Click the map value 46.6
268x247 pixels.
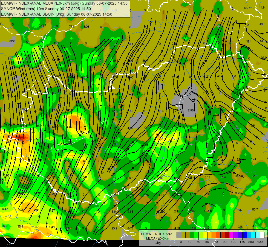[252, 125]
